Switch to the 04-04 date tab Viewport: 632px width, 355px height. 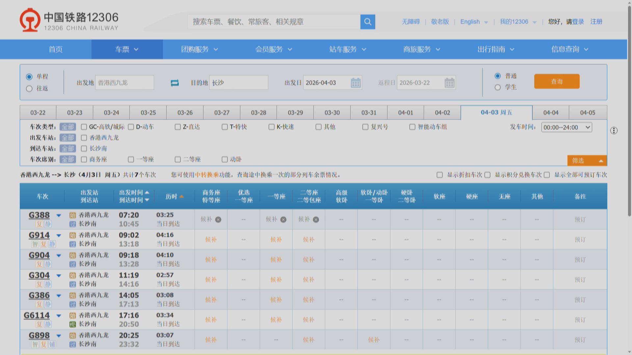[551, 113]
